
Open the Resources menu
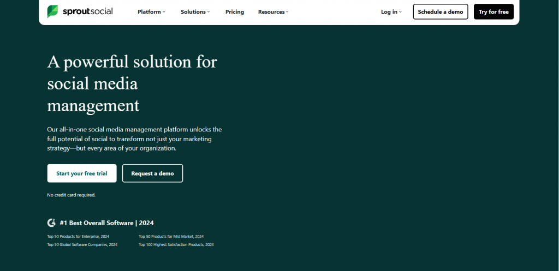(x=271, y=12)
